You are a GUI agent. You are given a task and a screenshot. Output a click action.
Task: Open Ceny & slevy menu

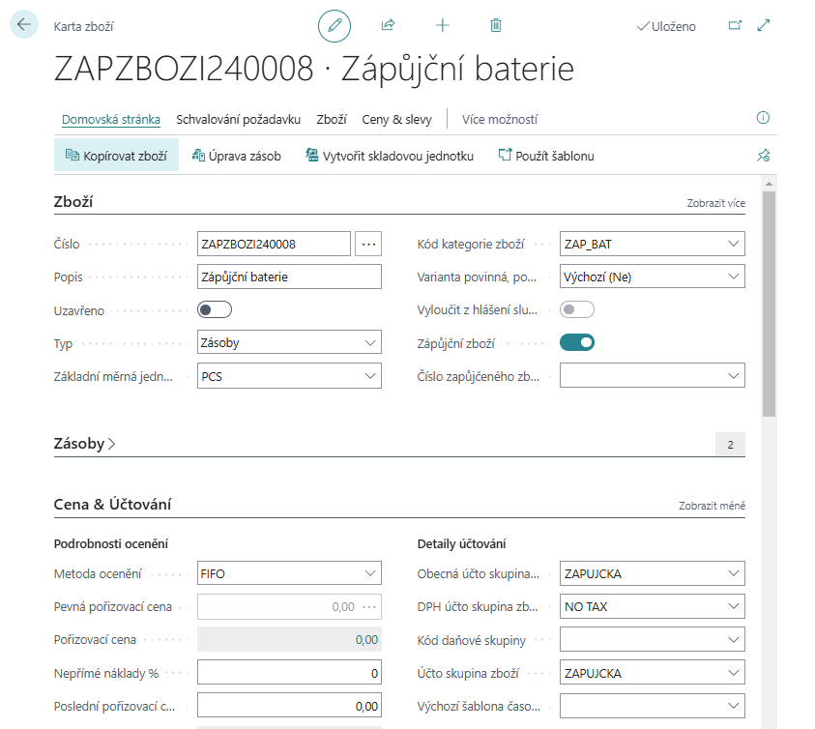[x=396, y=119]
